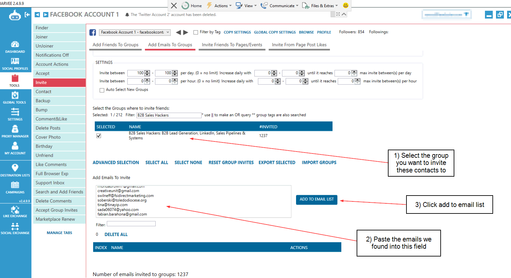Open My Account sidebar icon
The height and width of the screenshot is (278, 511).
coord(15,149)
